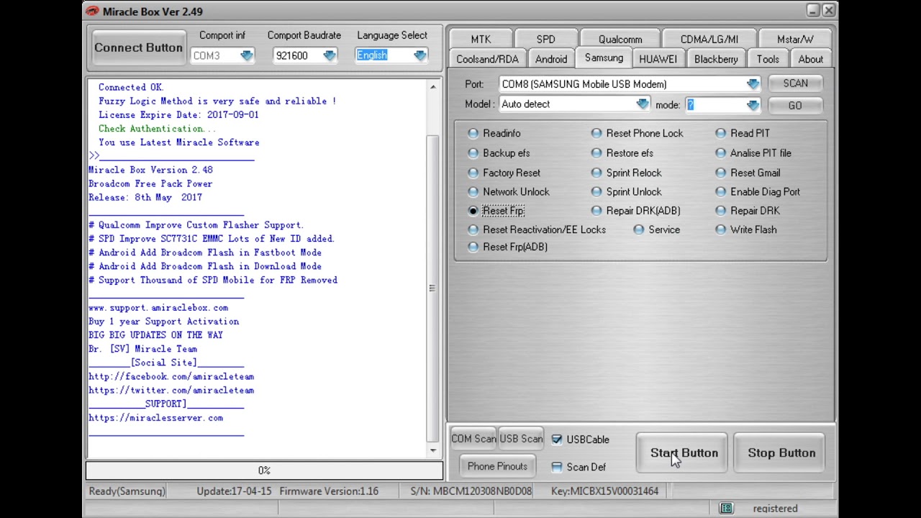Click the log scrollbar up arrow

[x=432, y=87]
